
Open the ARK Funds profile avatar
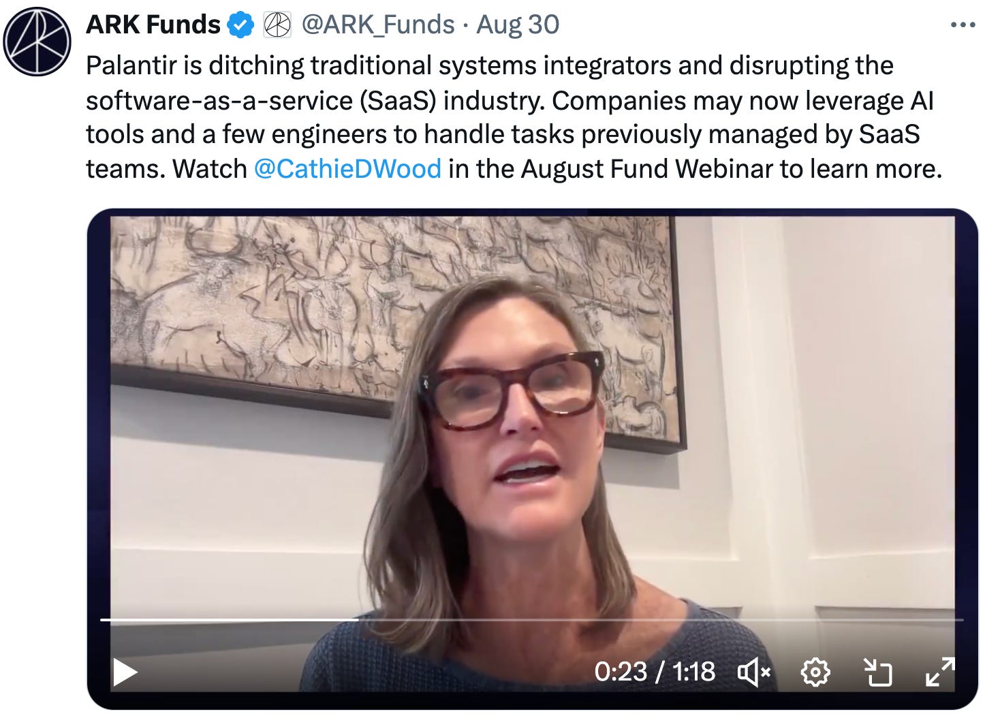37,42
